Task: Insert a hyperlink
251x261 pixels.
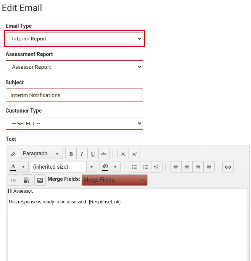Action: coord(228,167)
